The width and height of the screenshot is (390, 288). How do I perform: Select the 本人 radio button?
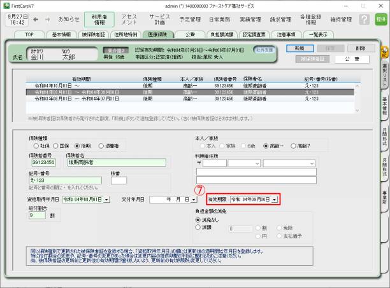point(198,144)
